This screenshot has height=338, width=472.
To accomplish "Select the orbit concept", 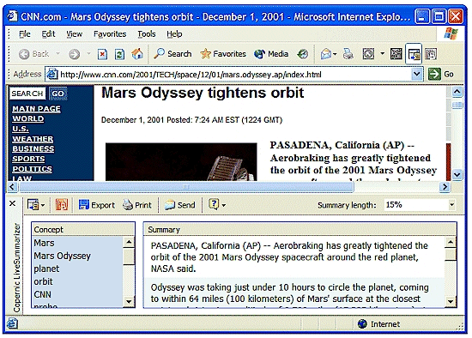I will point(77,281).
